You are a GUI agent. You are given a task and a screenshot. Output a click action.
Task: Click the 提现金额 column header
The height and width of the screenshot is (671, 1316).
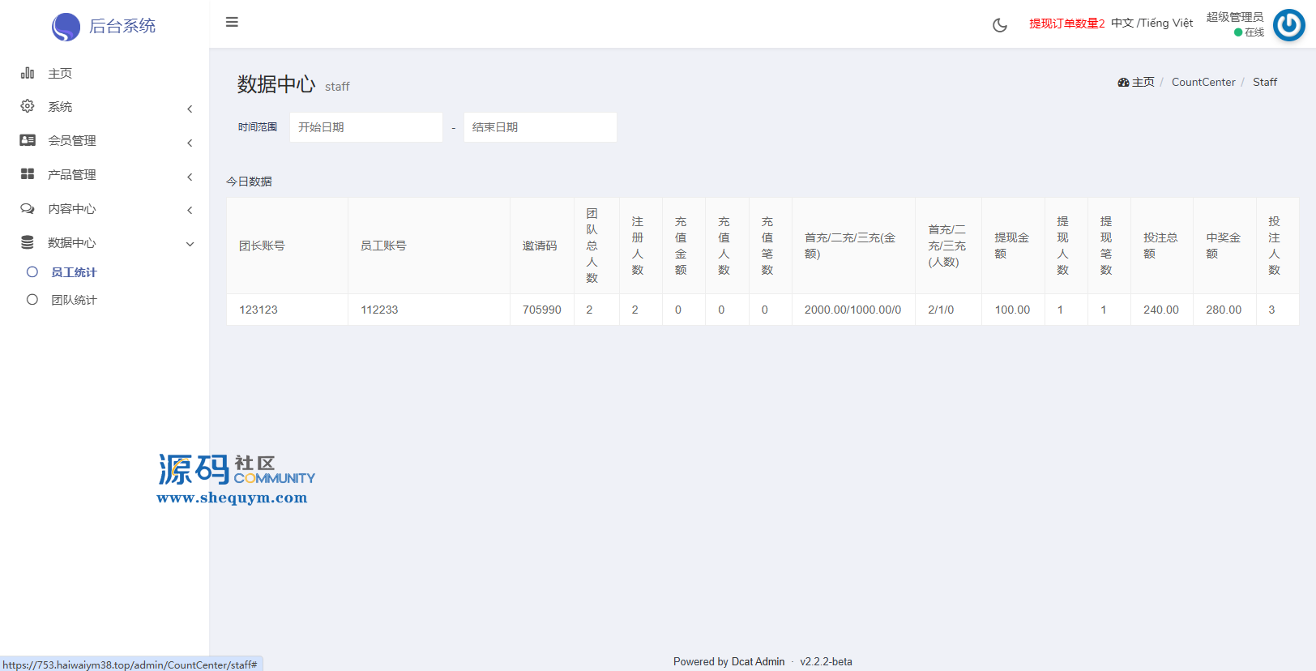tap(1012, 246)
